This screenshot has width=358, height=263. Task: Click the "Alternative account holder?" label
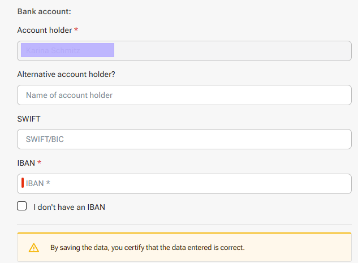(66, 74)
